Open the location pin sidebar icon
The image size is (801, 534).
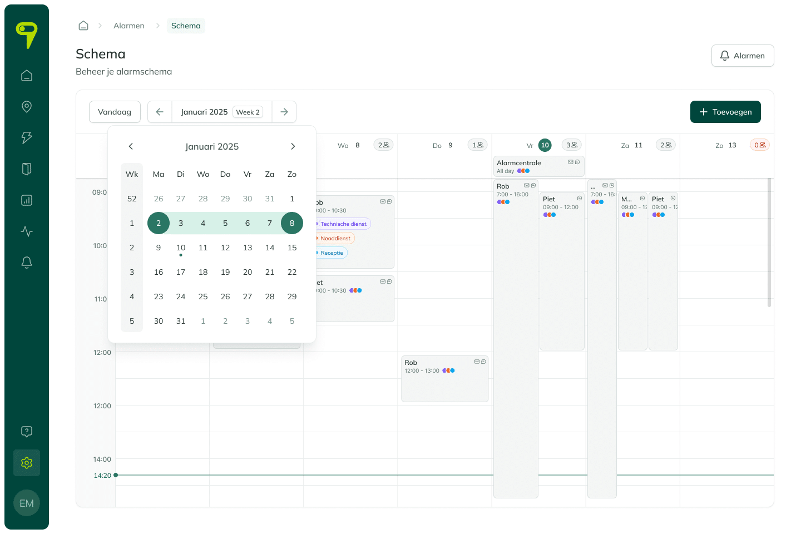tap(27, 107)
